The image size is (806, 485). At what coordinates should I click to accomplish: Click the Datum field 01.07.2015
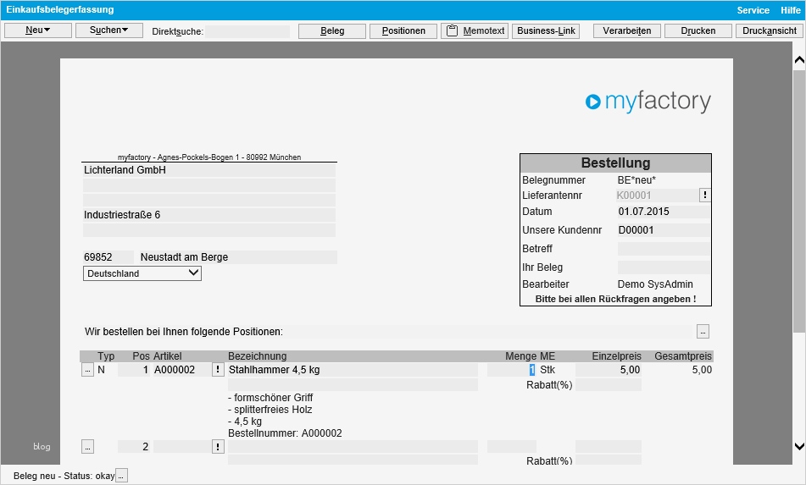(x=663, y=212)
